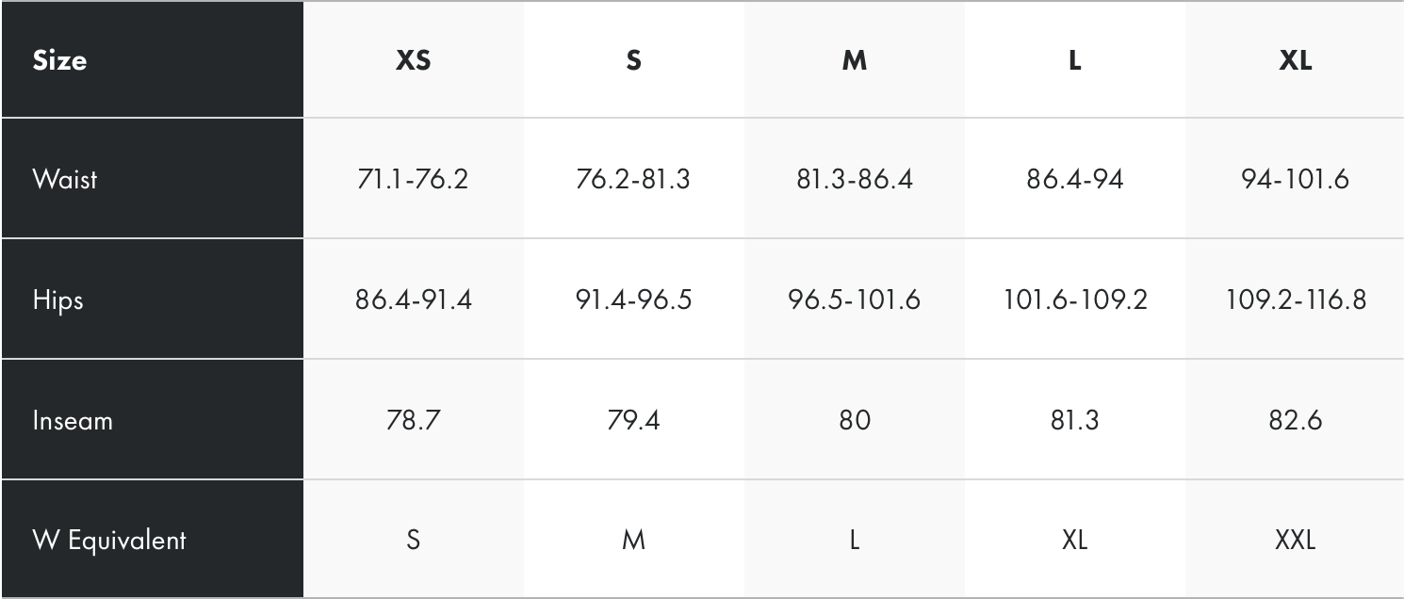Select inseam value 81.3

pyautogui.click(x=1074, y=419)
